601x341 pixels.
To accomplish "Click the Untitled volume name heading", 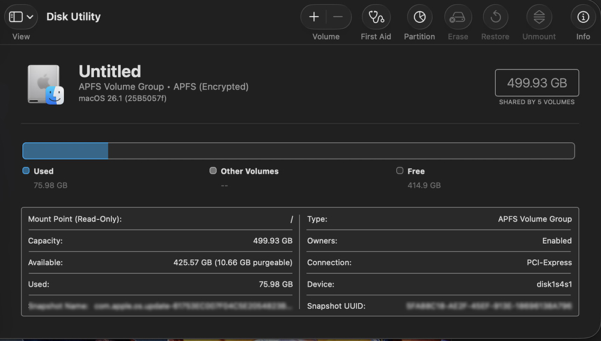I will (x=110, y=71).
